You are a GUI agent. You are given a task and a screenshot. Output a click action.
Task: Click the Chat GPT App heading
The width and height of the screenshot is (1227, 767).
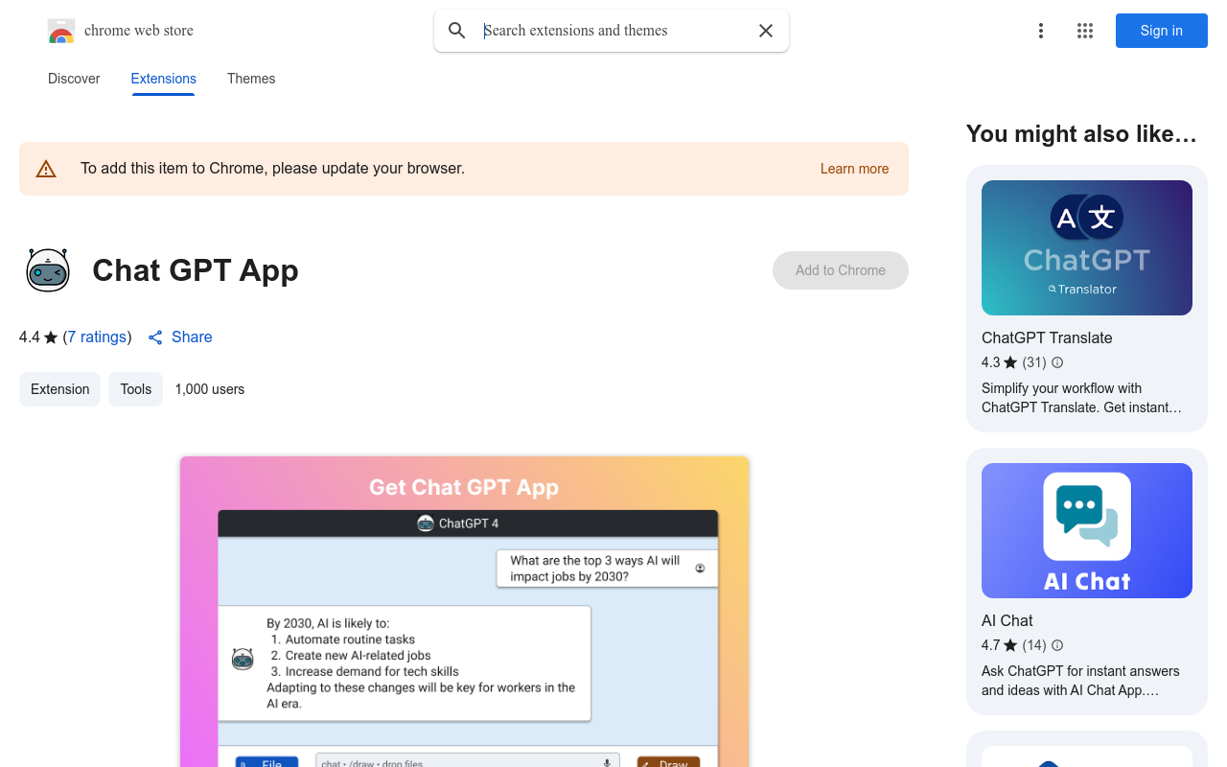point(196,270)
